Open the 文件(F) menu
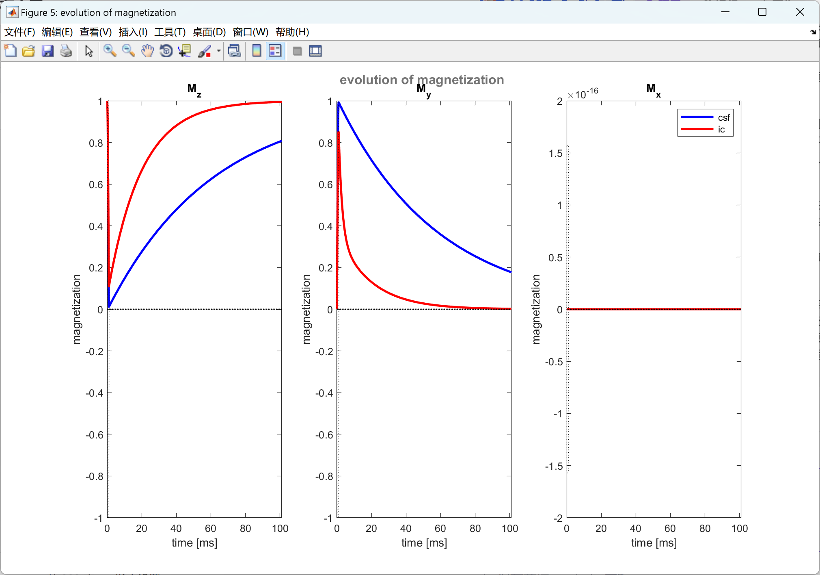The image size is (820, 575). coord(19,32)
